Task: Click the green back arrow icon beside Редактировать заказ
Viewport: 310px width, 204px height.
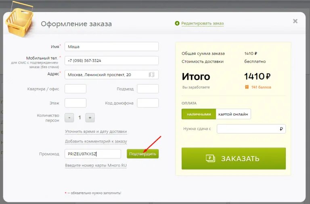Action: pyautogui.click(x=177, y=23)
